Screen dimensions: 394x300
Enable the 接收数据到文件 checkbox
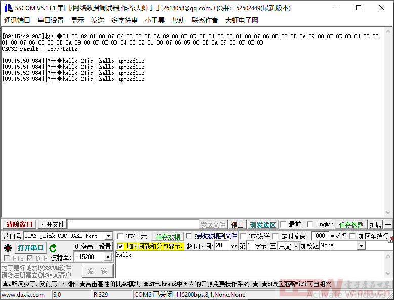pos(189,236)
